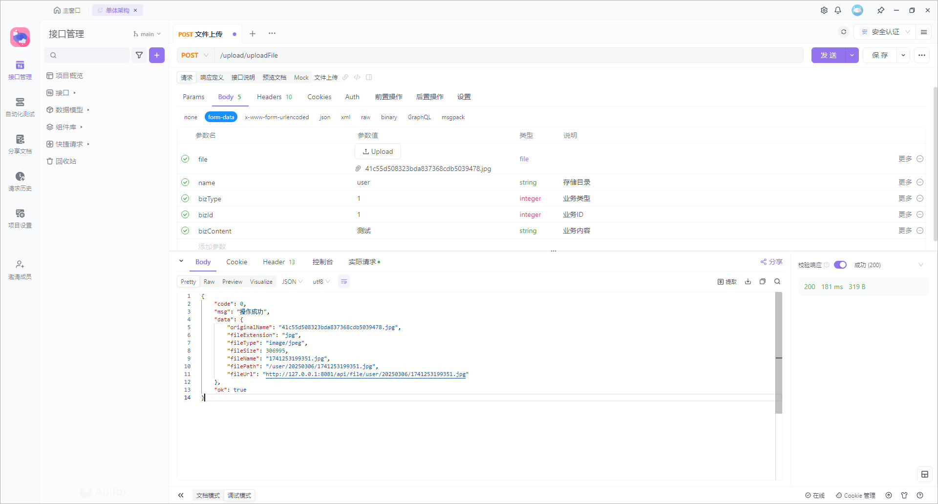Open the 自动化测试 sidebar icon
Image resolution: width=938 pixels, height=504 pixels.
20,107
